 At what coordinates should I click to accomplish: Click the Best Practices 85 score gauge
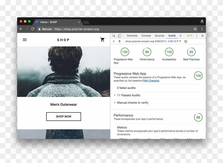coord(191,52)
